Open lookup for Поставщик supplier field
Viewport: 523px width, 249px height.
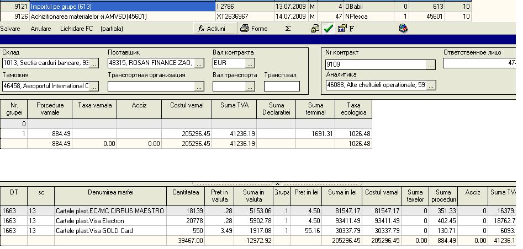pyautogui.click(x=199, y=63)
